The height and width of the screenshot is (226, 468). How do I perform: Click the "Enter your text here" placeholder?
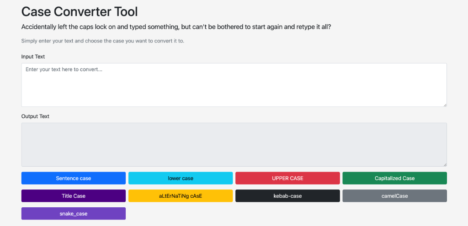tap(64, 69)
